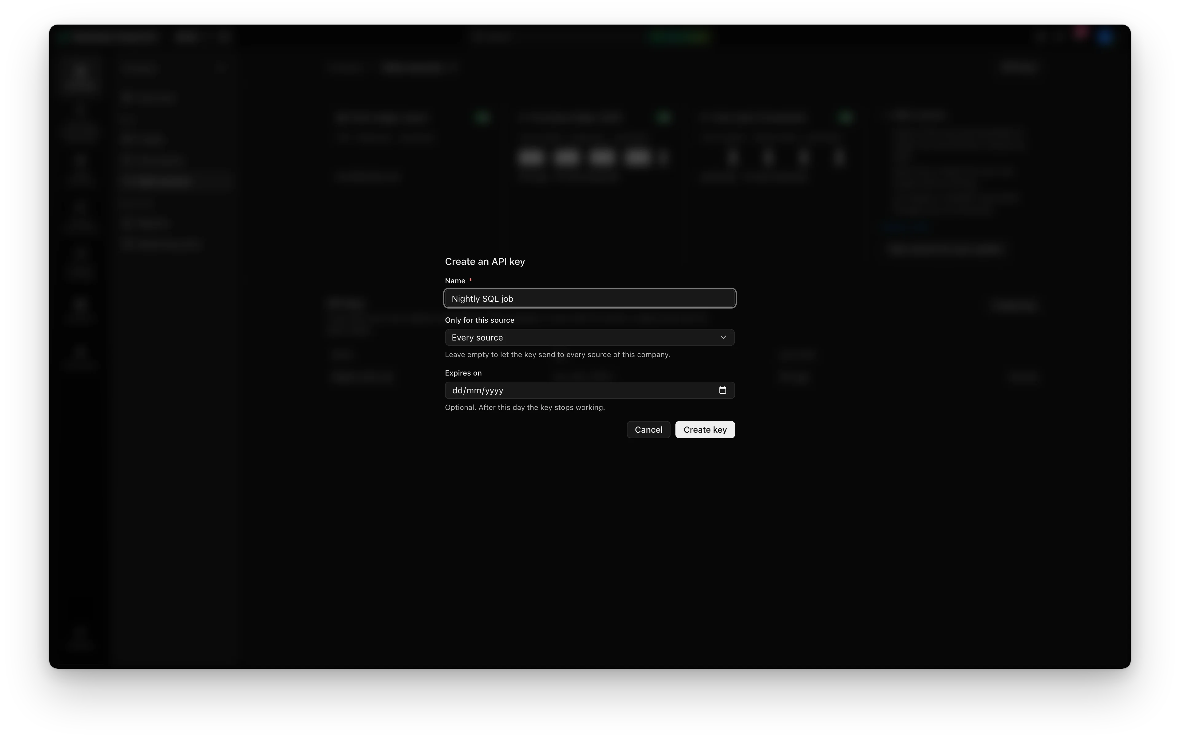Click the 'Create an API key' heading
The height and width of the screenshot is (740, 1180).
[485, 262]
